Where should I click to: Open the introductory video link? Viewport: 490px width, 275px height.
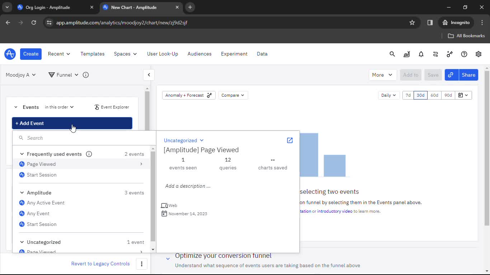[x=335, y=211]
